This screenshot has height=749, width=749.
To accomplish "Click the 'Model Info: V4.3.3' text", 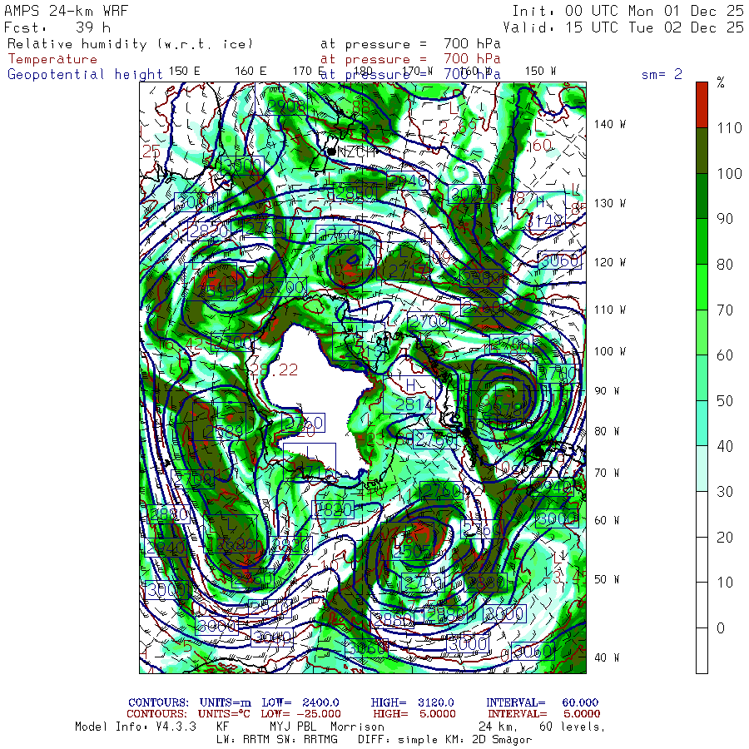I will point(136,727).
